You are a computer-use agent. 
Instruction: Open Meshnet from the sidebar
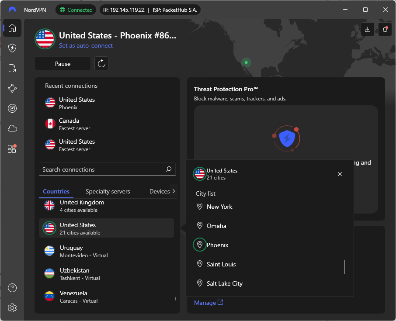12,88
